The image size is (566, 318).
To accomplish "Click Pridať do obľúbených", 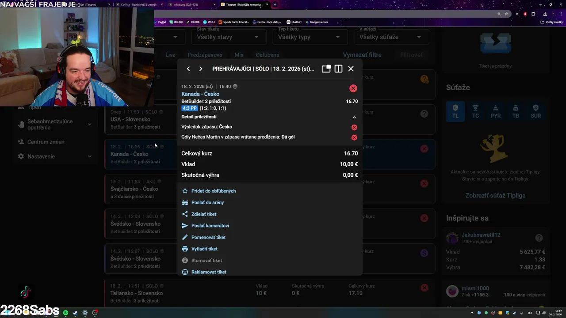I will click(214, 191).
